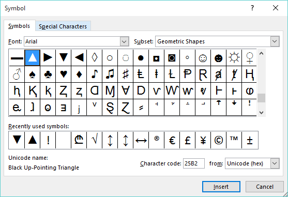The width and height of the screenshot is (288, 197).
Task: Select the sun with rays symbol
Action: tap(234, 58)
